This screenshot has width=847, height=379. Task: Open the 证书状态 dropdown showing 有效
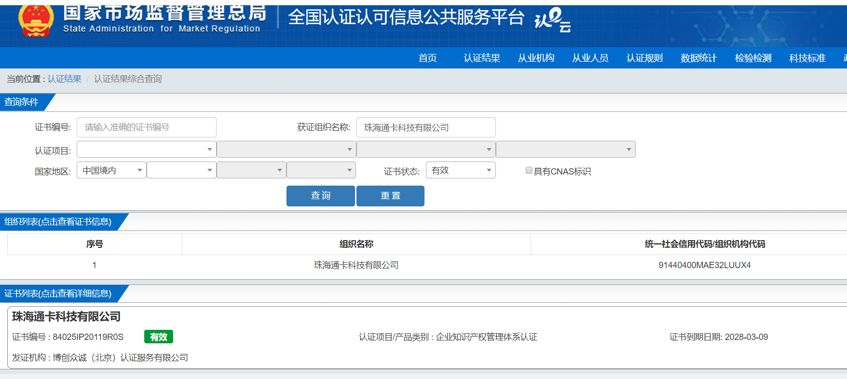[461, 170]
